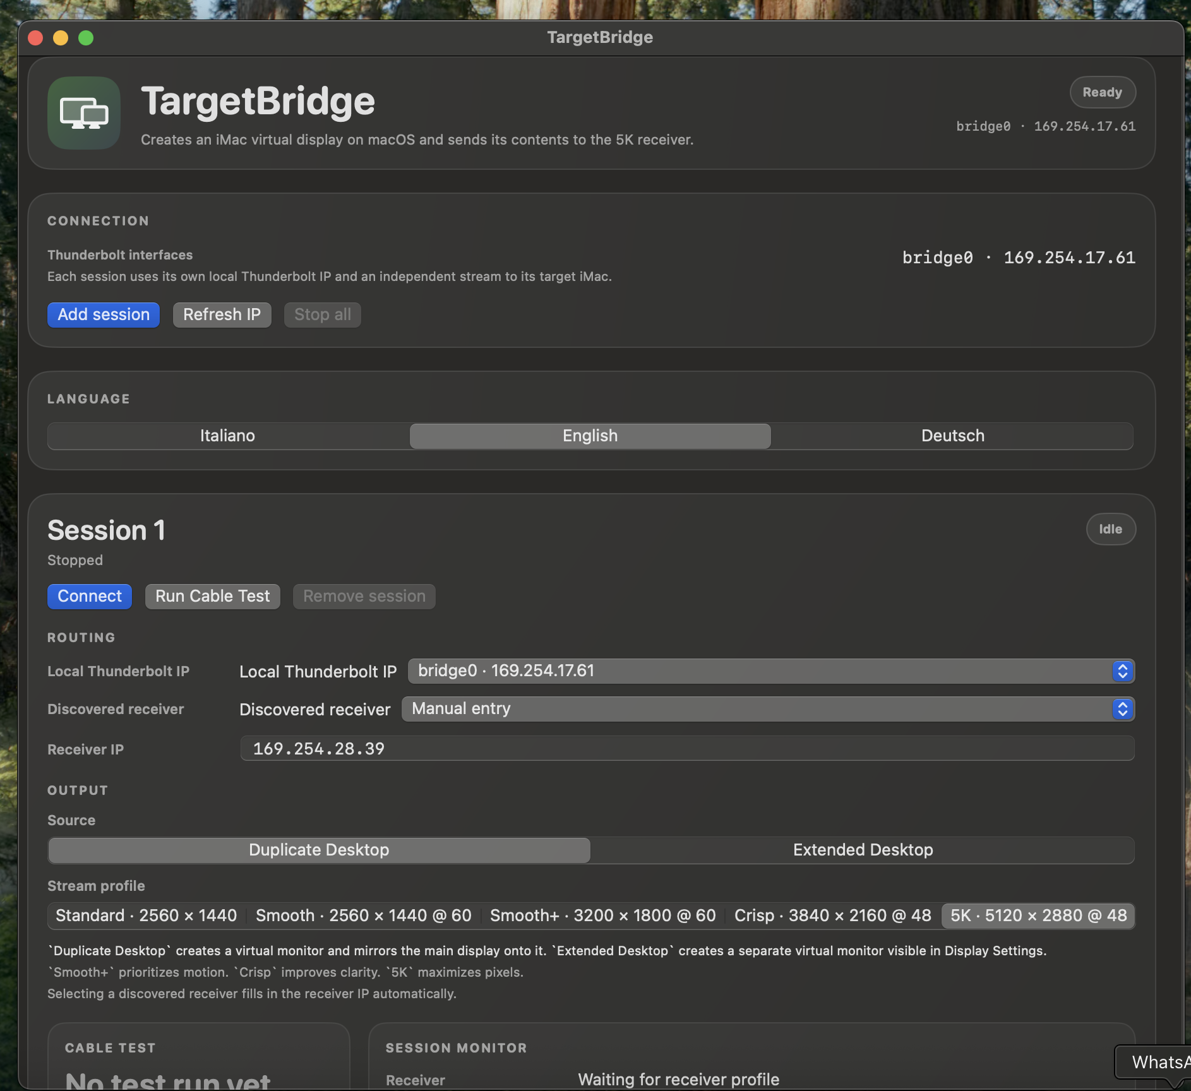Click Refresh IP
The width and height of the screenshot is (1191, 1091).
tap(222, 314)
